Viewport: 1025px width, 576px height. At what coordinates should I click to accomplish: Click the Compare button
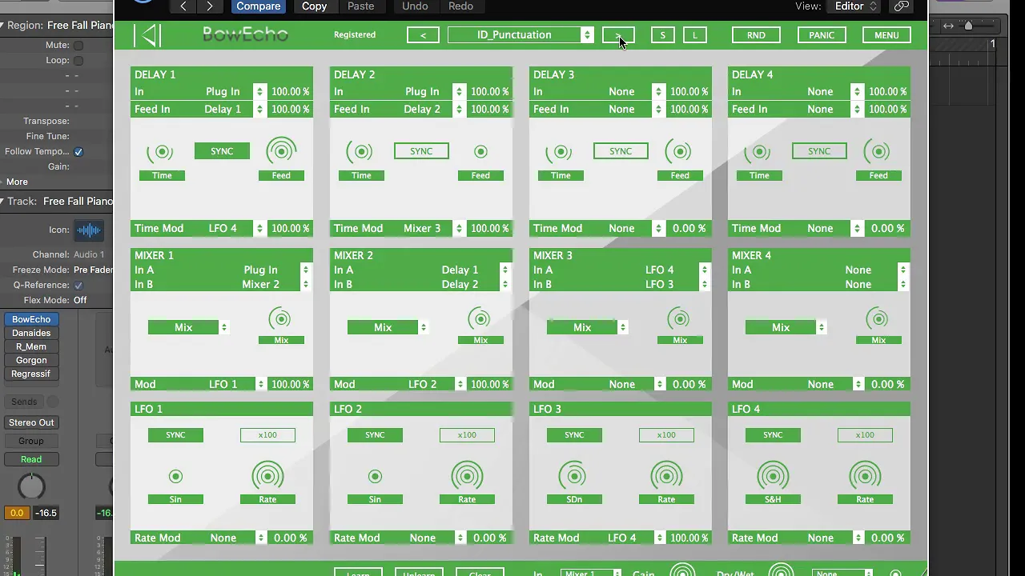point(258,6)
